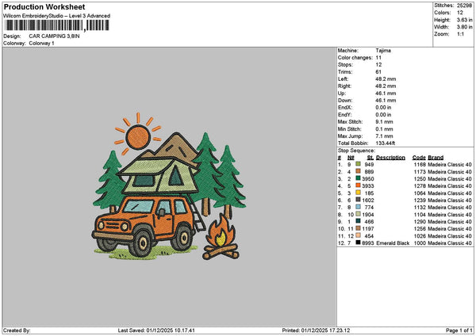Select the bright orange swatch for stop 4
Viewport: 476px width, 336px height.
359,185
